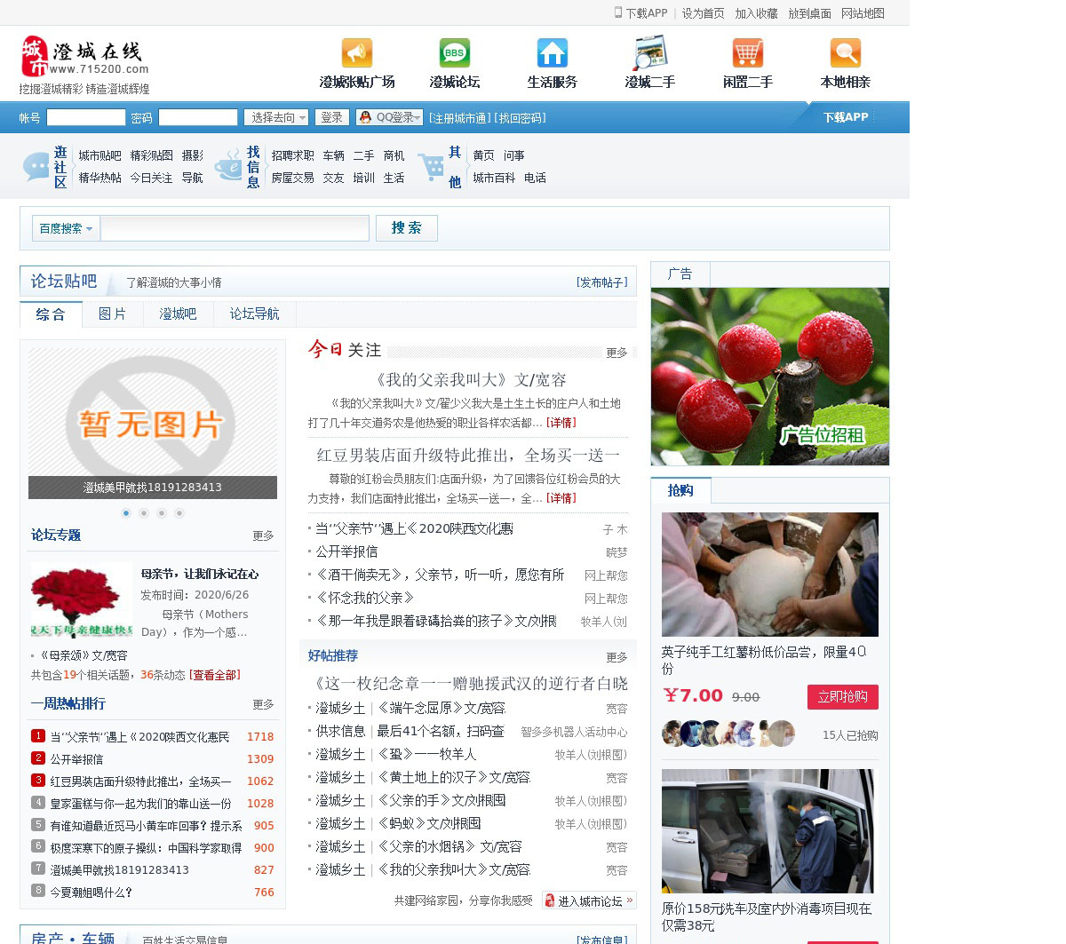
Task: Select the last carousel dot indicator
Action: pyautogui.click(x=179, y=513)
